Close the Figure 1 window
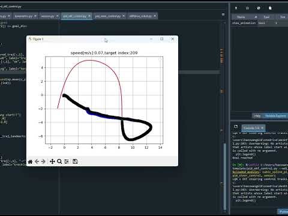The width and height of the screenshot is (288, 216). (173, 39)
